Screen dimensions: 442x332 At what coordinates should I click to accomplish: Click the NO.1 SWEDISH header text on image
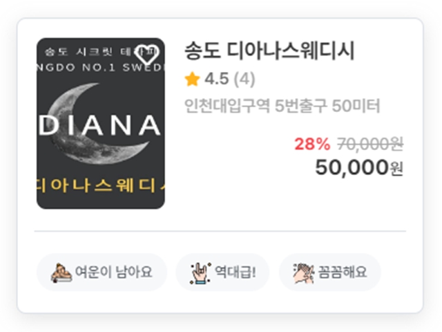tap(101, 68)
